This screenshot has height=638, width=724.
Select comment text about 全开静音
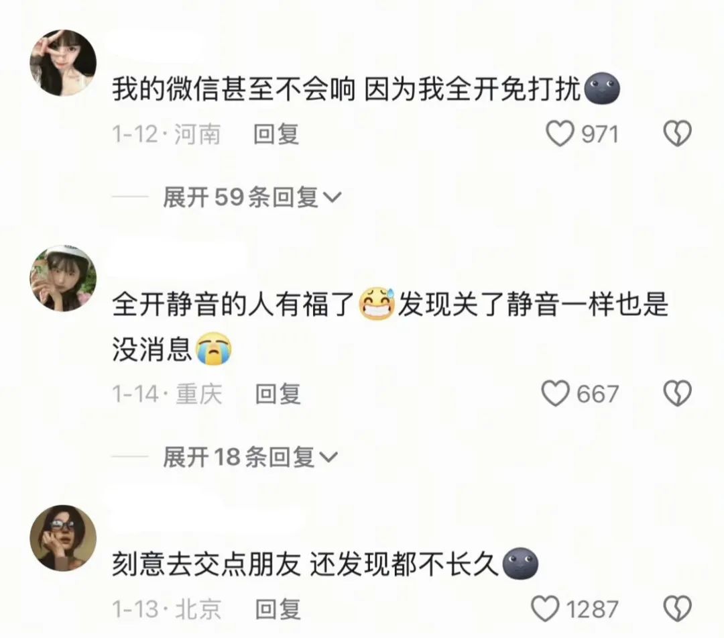pos(390,327)
